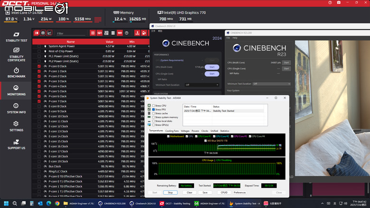Uncheck Stress FPU in AIDA64
370x208 pixels.
click(154, 109)
